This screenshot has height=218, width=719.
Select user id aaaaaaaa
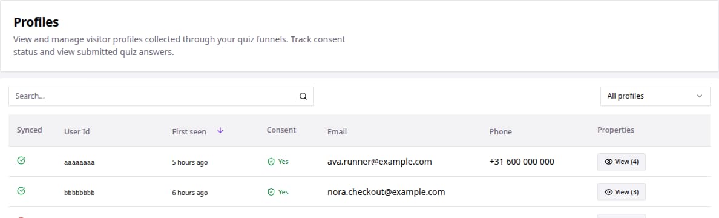pos(79,162)
